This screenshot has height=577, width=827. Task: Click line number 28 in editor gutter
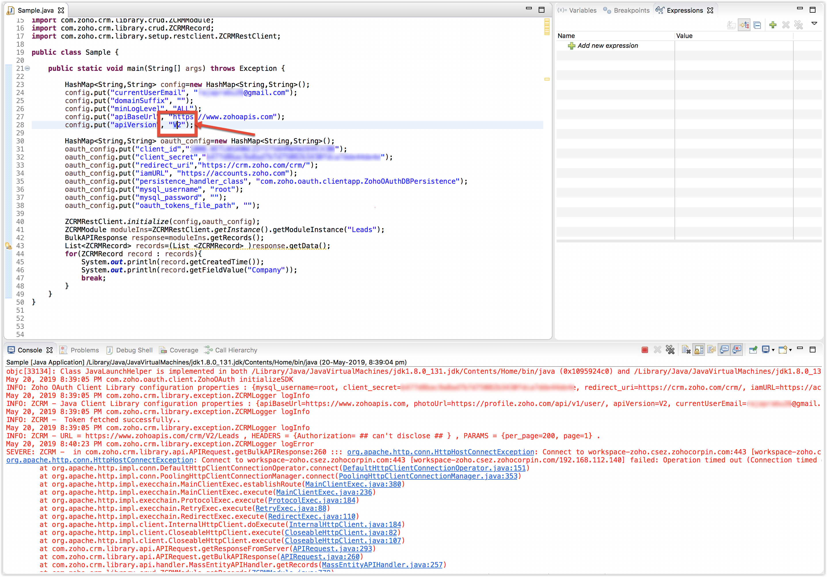click(20, 125)
